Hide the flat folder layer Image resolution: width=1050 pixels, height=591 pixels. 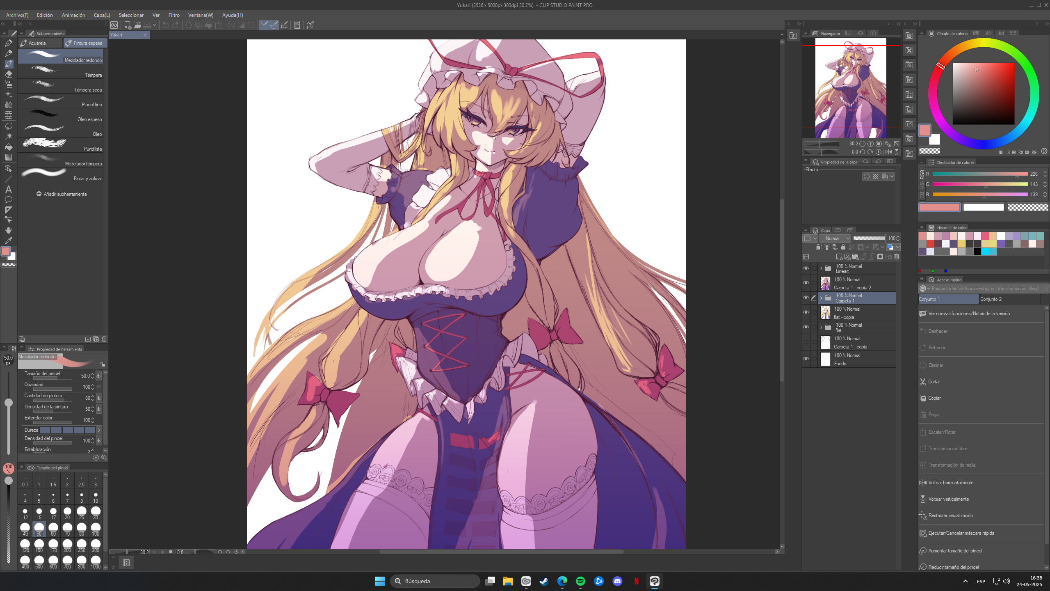click(806, 327)
